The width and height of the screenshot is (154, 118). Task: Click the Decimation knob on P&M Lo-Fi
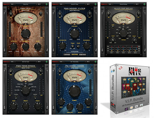point(26,46)
